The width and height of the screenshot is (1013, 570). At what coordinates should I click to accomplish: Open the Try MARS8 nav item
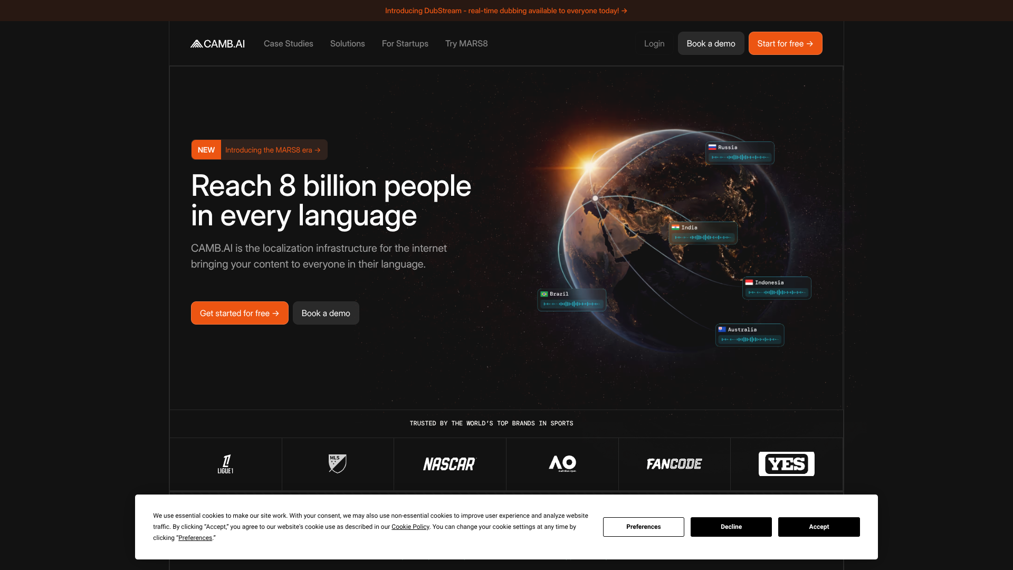[x=466, y=44]
